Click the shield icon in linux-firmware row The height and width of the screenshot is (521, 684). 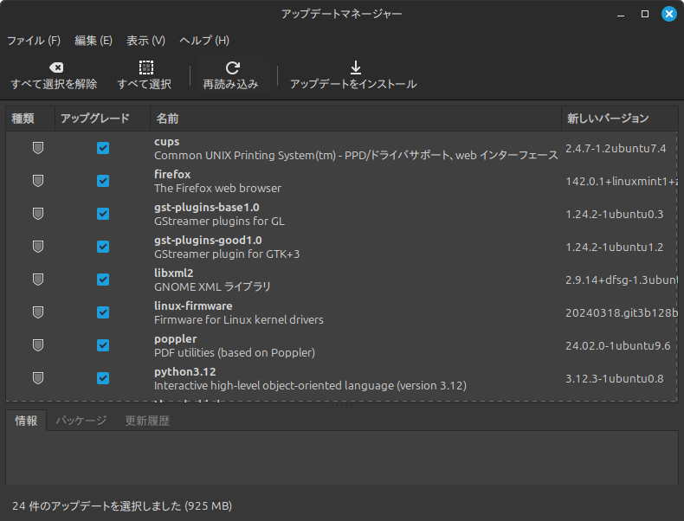tap(37, 312)
